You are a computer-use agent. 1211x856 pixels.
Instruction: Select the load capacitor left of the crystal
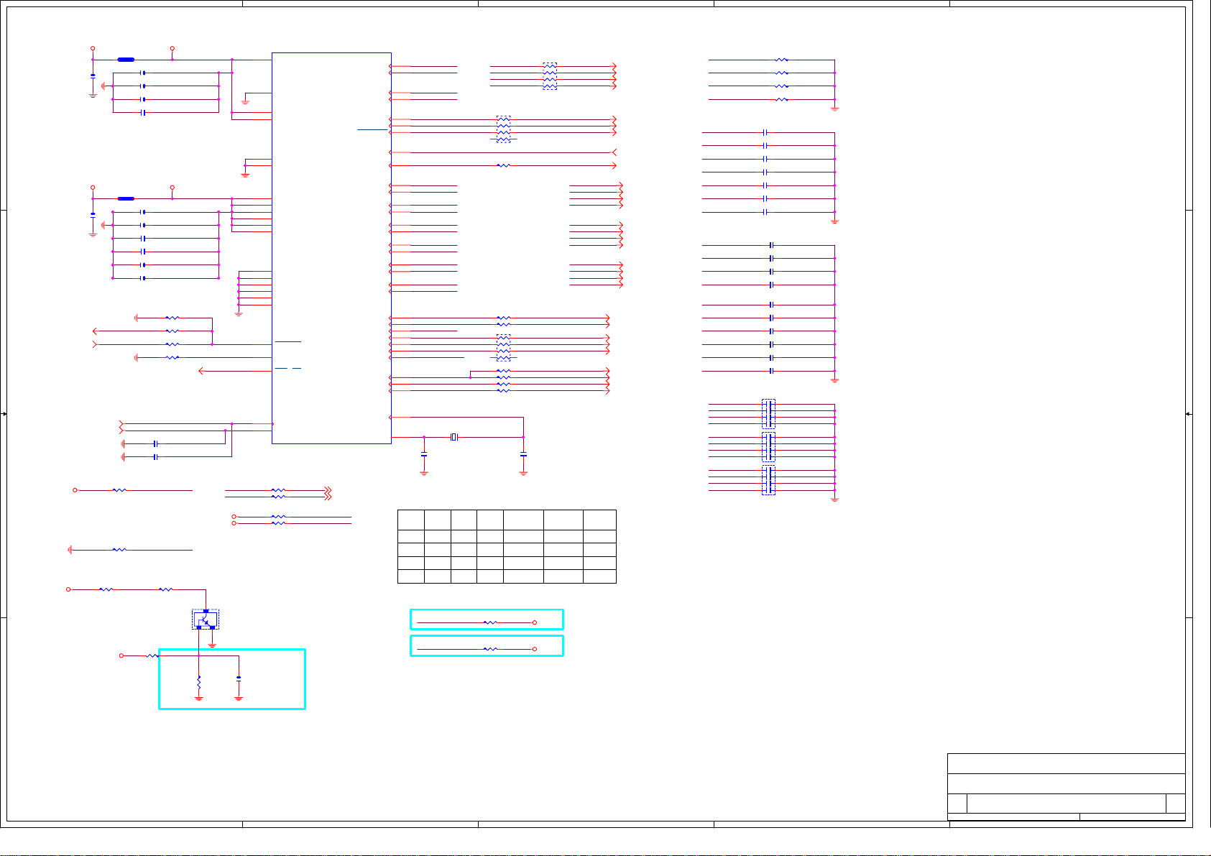point(424,455)
